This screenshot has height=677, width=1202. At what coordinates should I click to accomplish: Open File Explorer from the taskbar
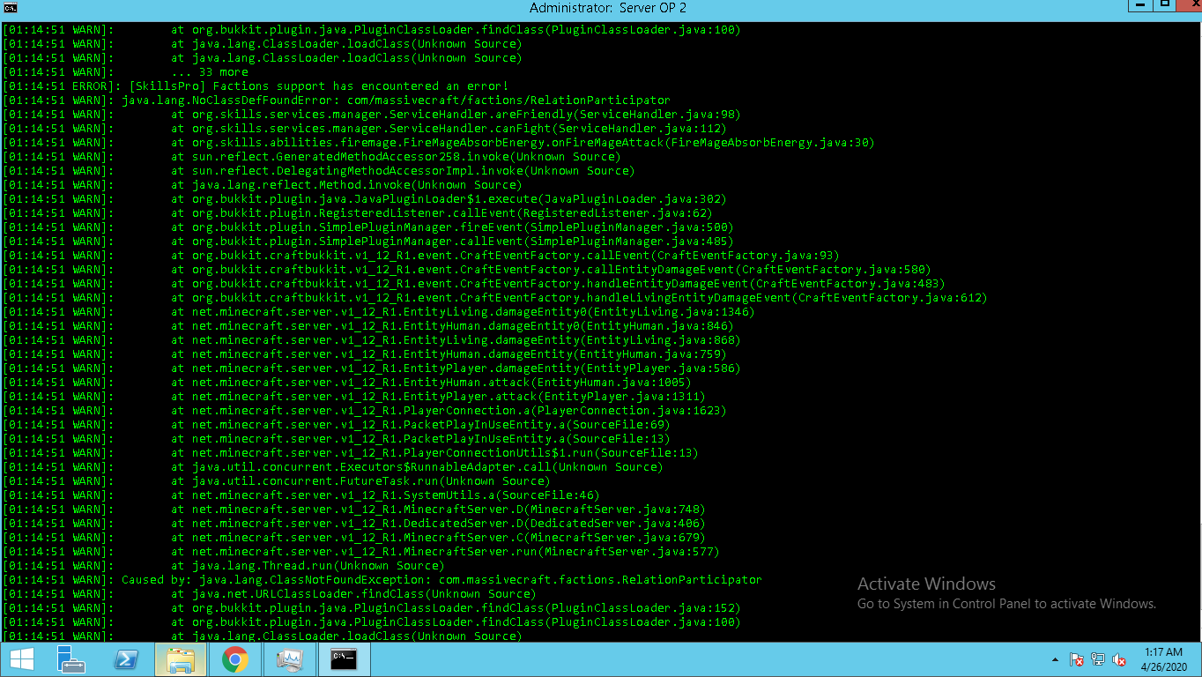pyautogui.click(x=181, y=658)
